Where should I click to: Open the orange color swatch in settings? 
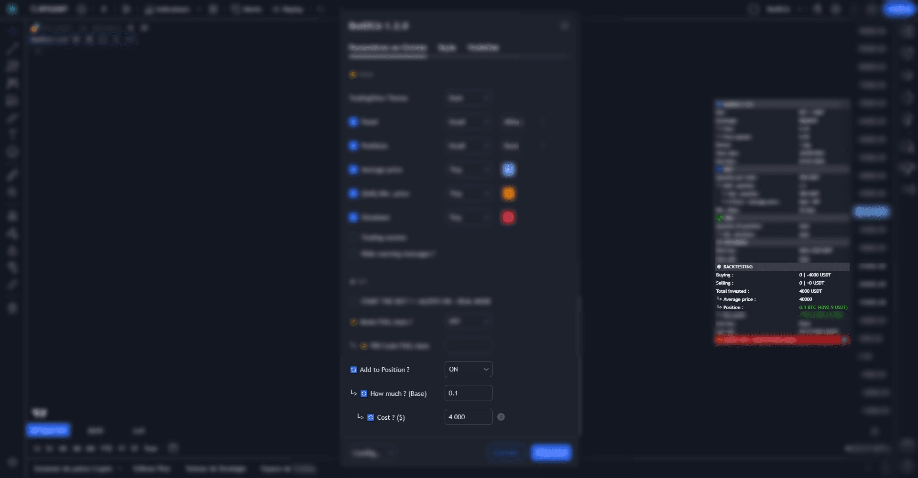click(x=508, y=193)
